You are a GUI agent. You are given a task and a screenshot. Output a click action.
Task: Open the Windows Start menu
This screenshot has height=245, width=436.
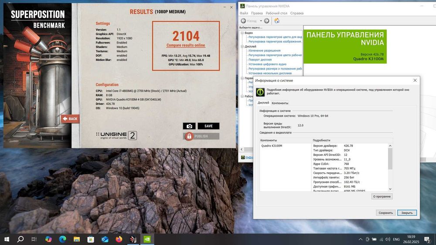[7, 239]
